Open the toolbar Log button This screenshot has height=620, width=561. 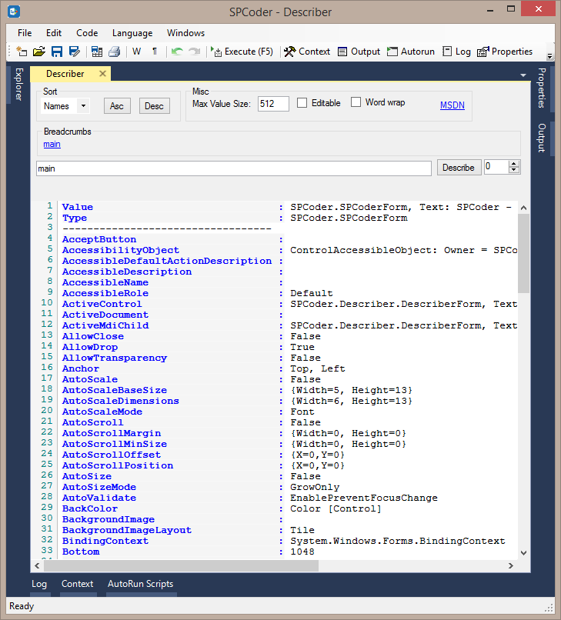tap(456, 52)
